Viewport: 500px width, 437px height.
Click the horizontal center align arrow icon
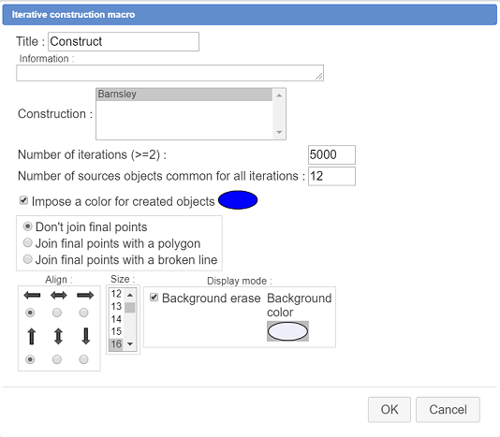pyautogui.click(x=59, y=296)
